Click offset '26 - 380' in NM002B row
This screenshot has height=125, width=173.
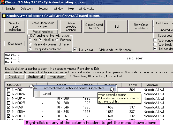tap(62, 103)
